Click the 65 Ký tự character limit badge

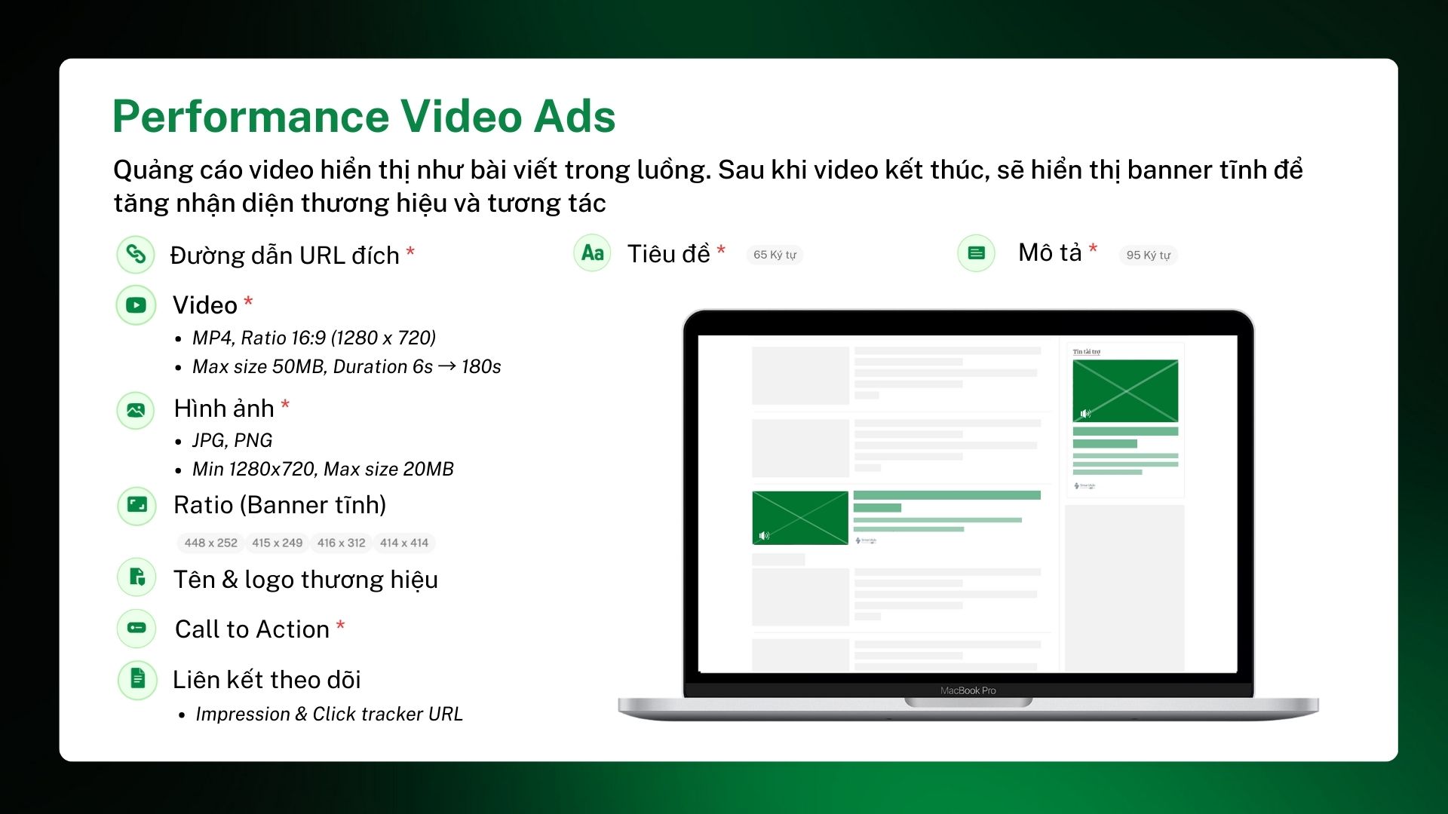(x=774, y=255)
